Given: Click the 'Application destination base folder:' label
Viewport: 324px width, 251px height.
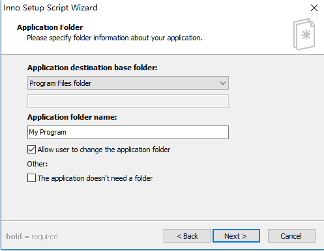Looking at the screenshot, I should (x=93, y=68).
